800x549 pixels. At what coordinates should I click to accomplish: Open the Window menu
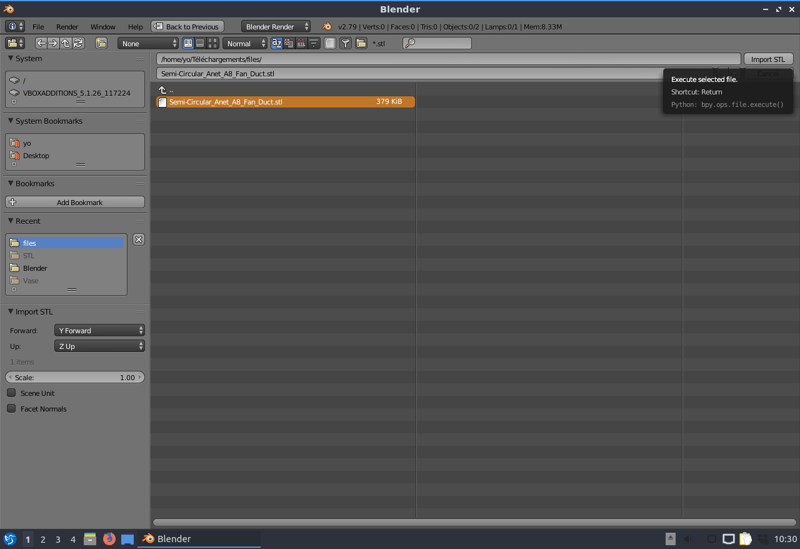coord(102,26)
